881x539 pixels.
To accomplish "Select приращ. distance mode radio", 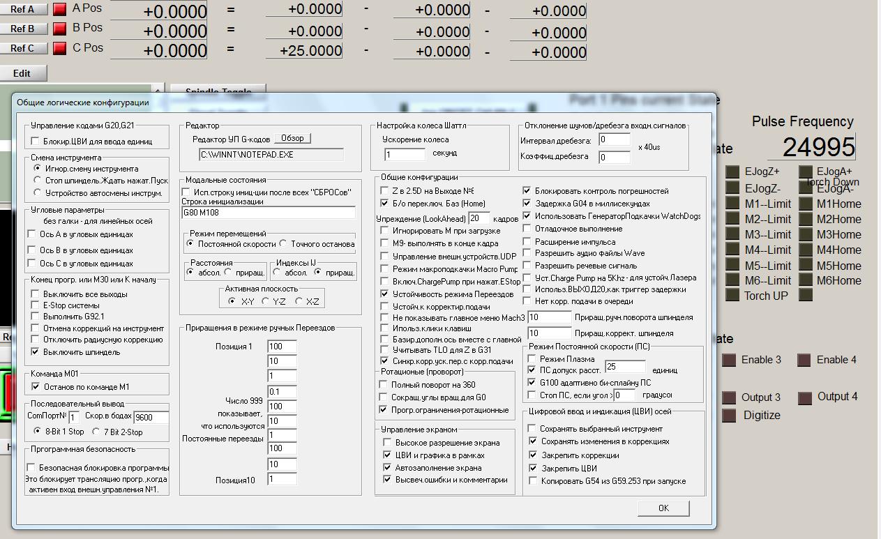I will pos(228,273).
